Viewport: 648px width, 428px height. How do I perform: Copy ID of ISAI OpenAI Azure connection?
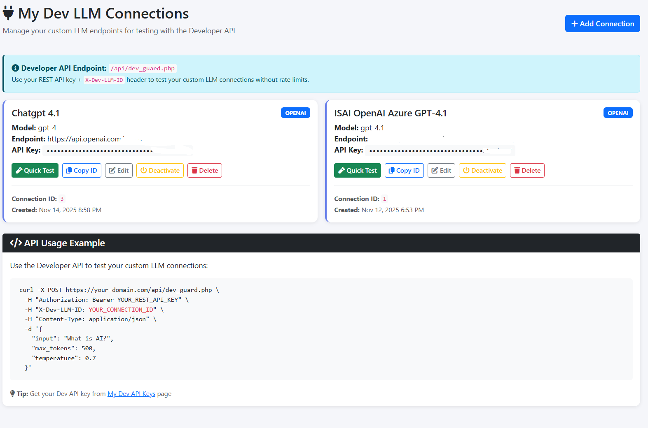(x=404, y=171)
